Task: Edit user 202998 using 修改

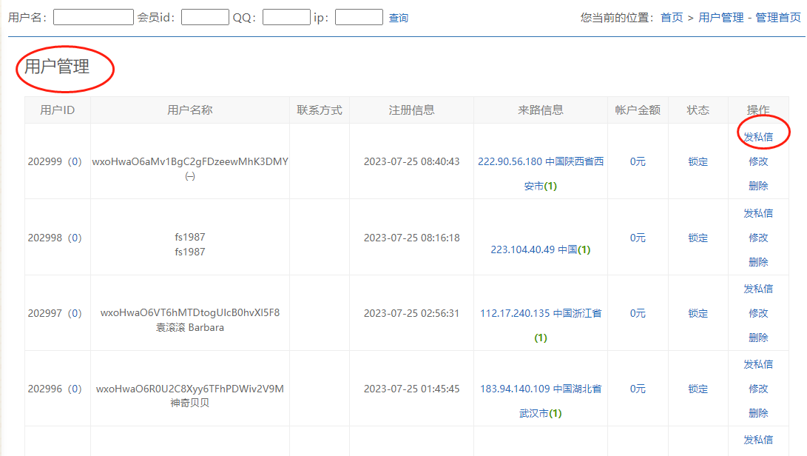Action: pos(758,238)
